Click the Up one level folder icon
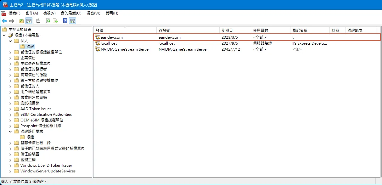The image size is (382, 185). click(21, 21)
